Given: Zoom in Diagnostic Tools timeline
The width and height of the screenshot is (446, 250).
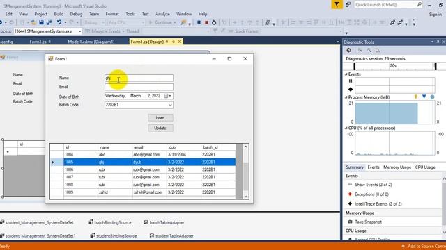Looking at the screenshot, I should click(x=360, y=51).
